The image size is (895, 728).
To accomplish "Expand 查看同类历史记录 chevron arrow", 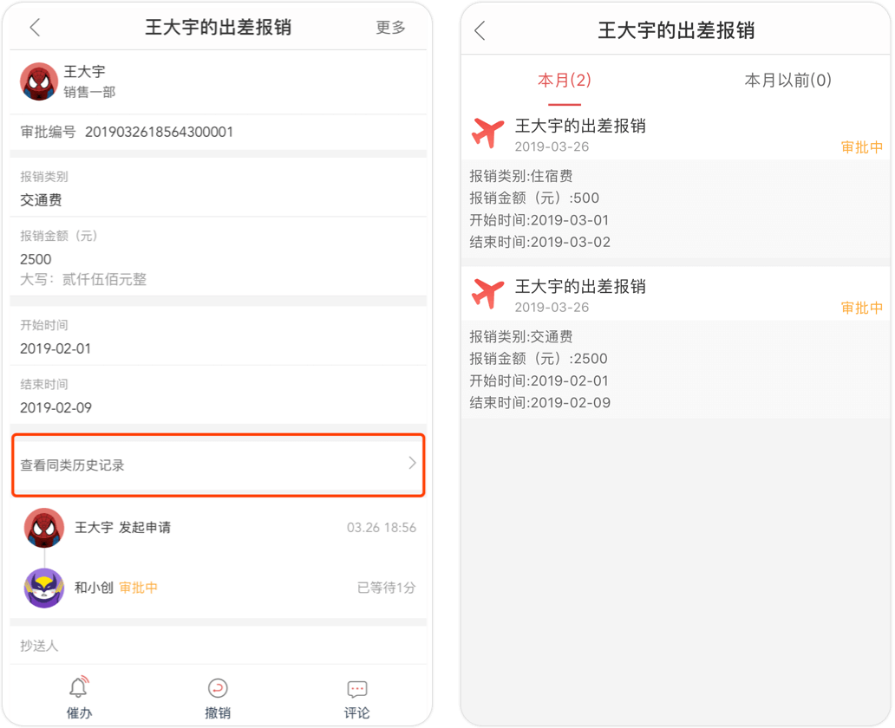I will point(412,463).
